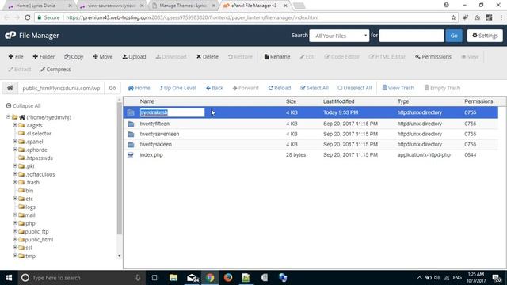
Task: Select the twentyfifteen folder row
Action: (x=311, y=123)
